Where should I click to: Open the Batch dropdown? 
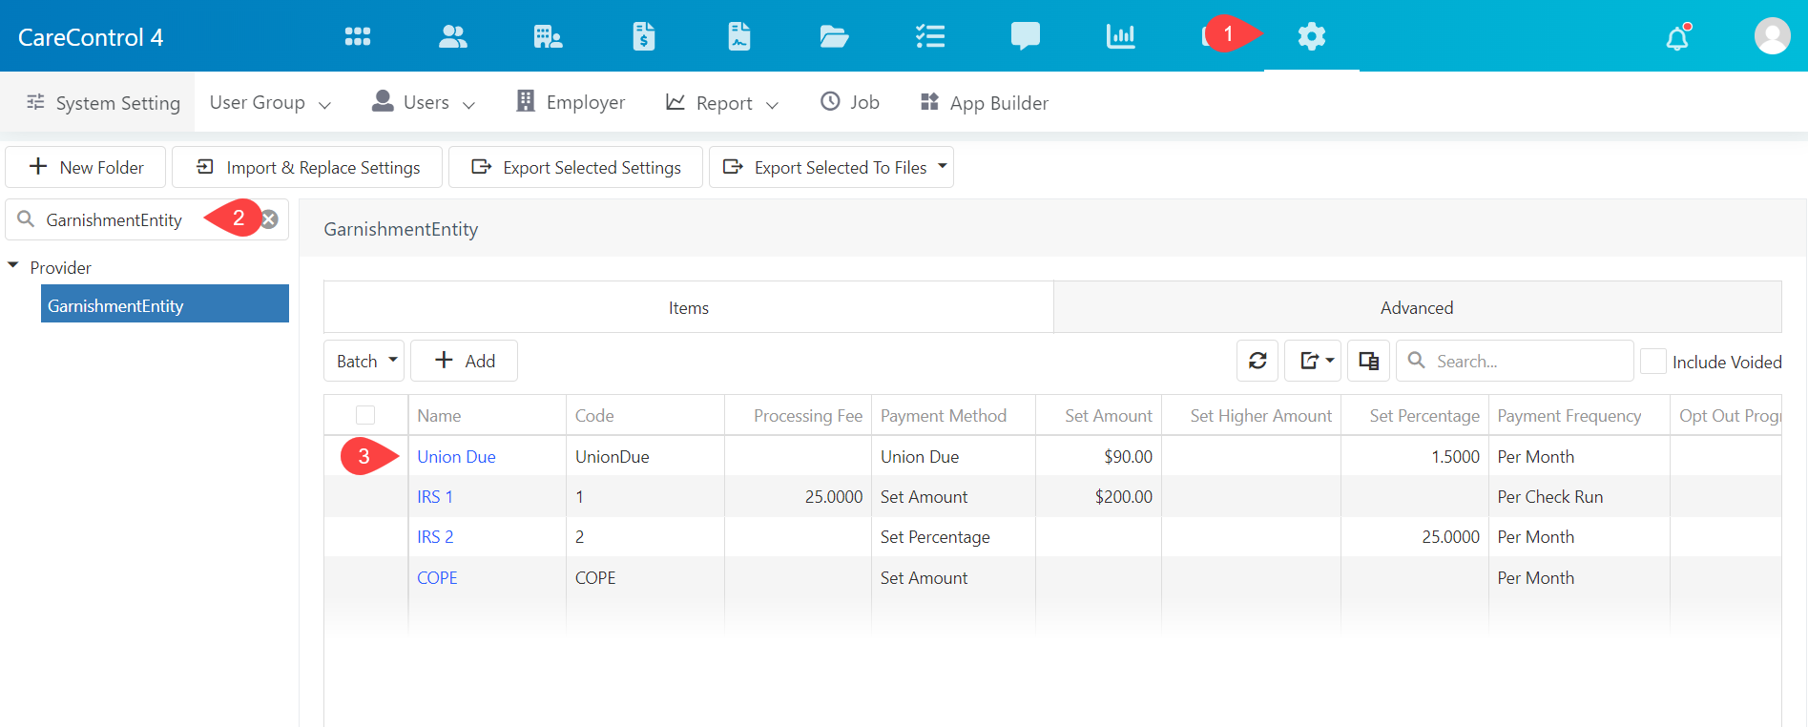[364, 361]
